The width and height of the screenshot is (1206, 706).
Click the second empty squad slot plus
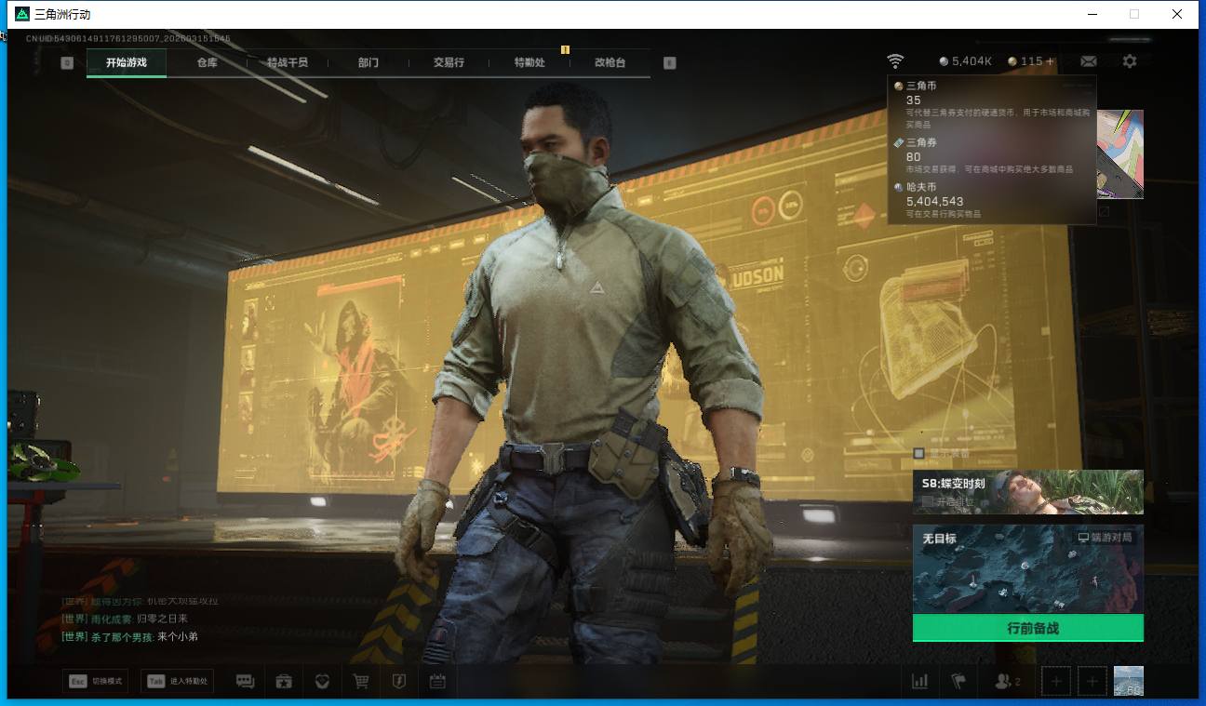(x=1092, y=681)
